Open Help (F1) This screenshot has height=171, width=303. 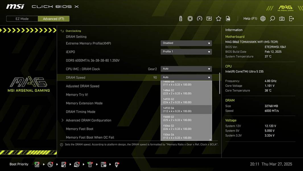250,19
